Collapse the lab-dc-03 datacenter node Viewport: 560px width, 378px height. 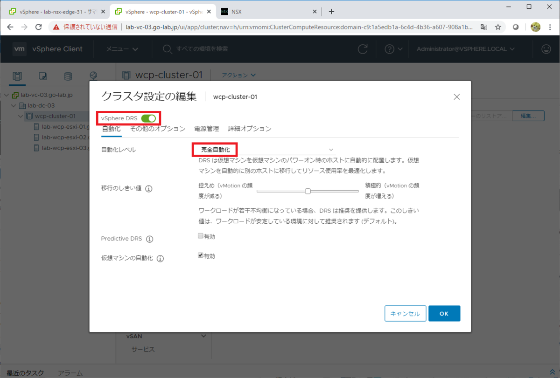click(13, 106)
